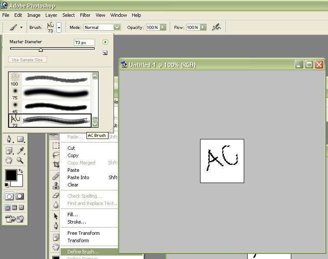Adjust the Master Diameter slider handle
The height and width of the screenshot is (259, 328).
click(x=41, y=50)
